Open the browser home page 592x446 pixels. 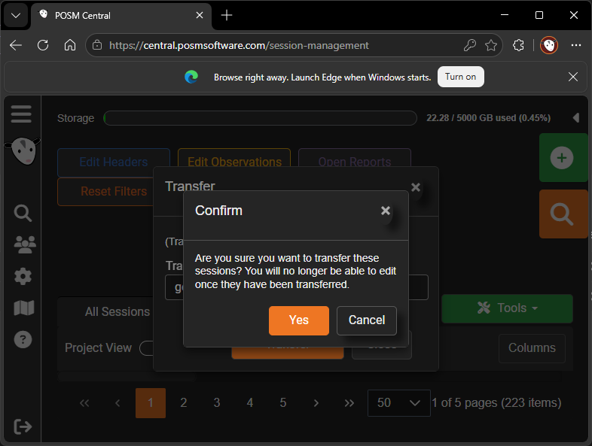70,45
